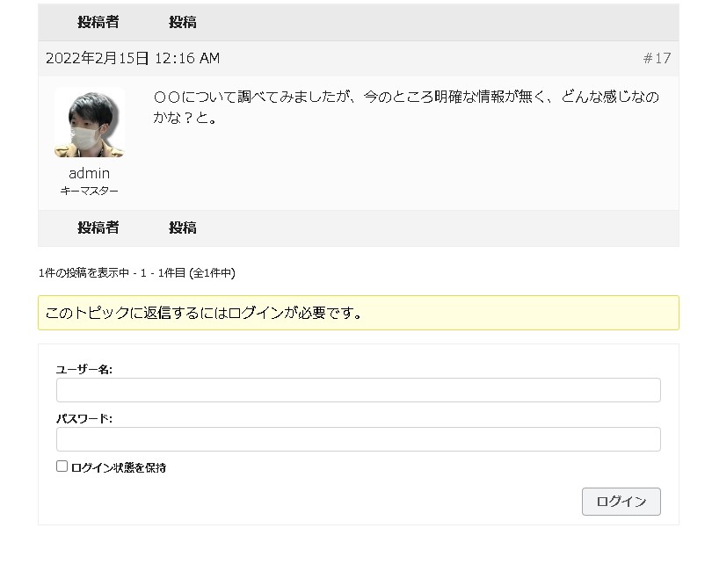
Task: Open the admin author profile link
Action: tap(89, 173)
